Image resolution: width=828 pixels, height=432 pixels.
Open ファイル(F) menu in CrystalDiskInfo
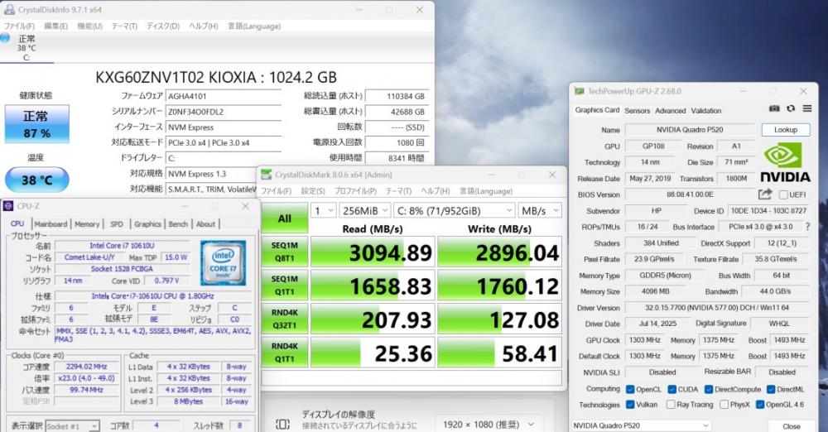pyautogui.click(x=19, y=26)
